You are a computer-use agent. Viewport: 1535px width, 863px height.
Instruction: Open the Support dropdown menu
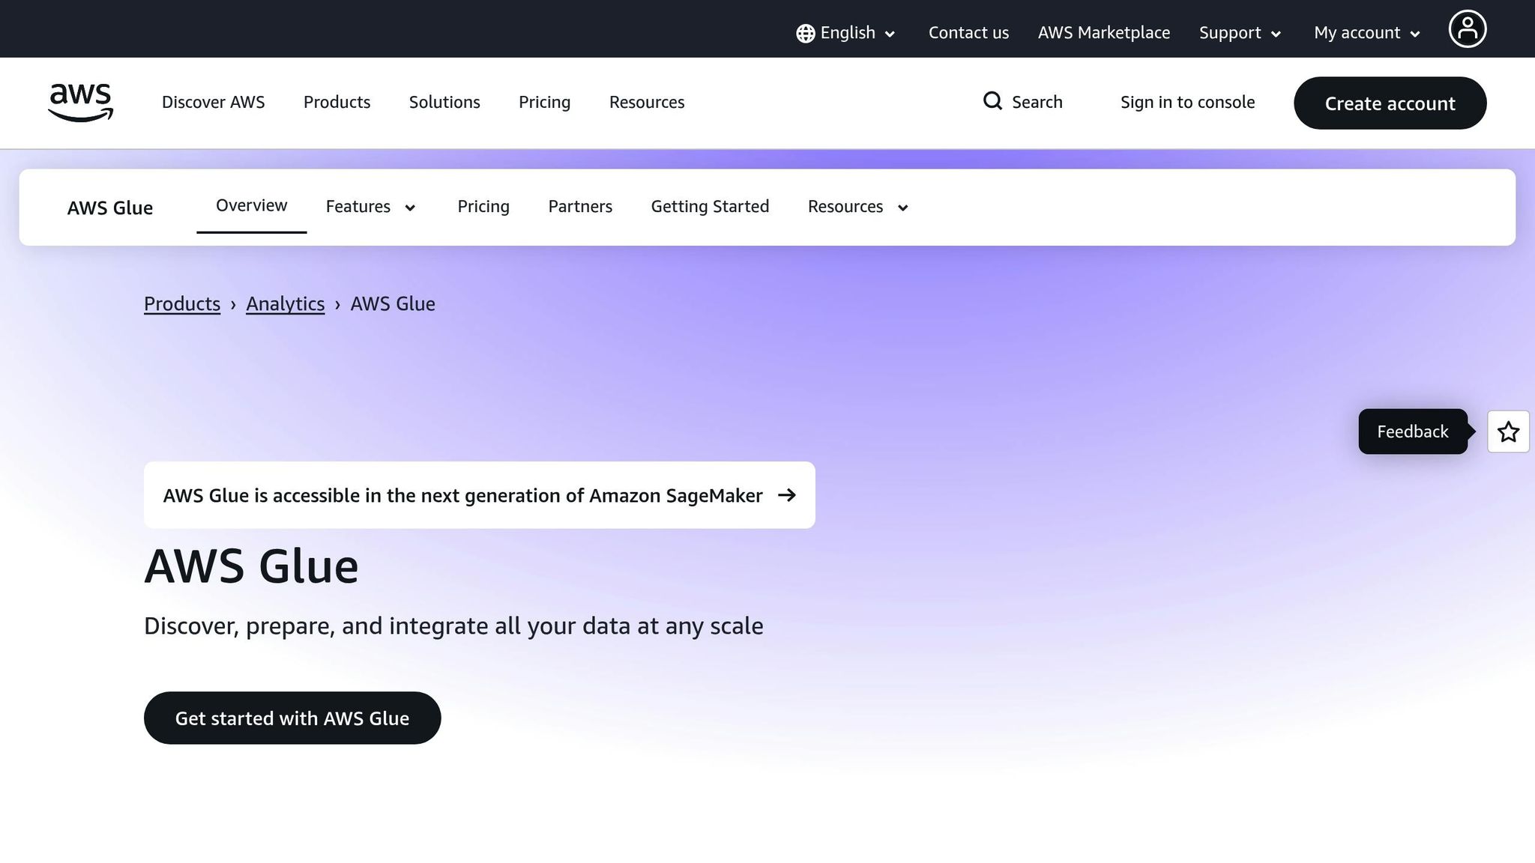point(1240,33)
